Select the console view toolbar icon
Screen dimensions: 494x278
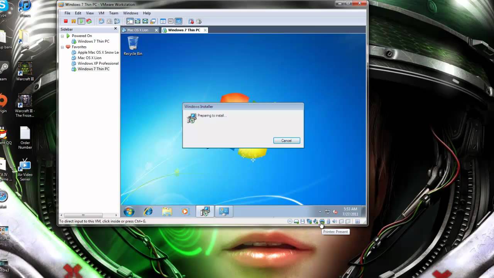tap(178, 21)
